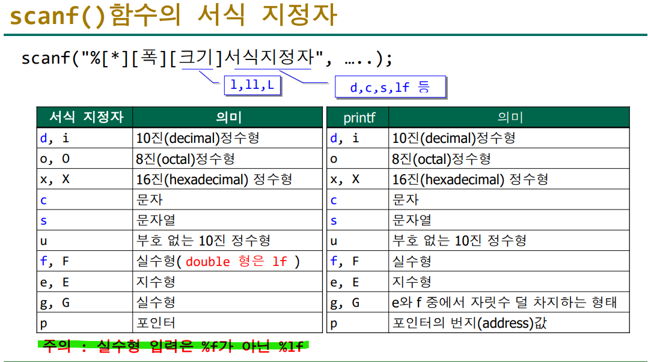
Task: Click the "의미" header beside "서식 지정자"
Action: point(228,117)
